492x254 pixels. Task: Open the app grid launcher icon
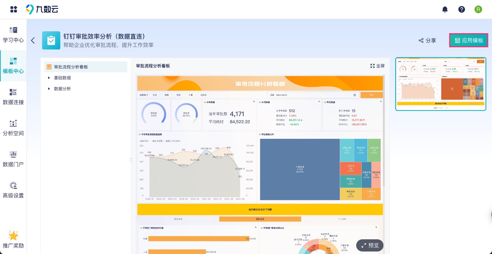(x=14, y=9)
